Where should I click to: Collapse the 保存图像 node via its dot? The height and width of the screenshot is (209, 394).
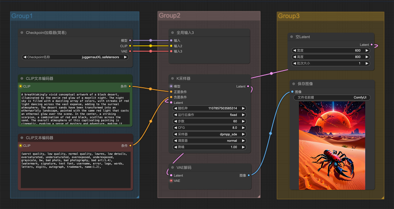point(294,84)
